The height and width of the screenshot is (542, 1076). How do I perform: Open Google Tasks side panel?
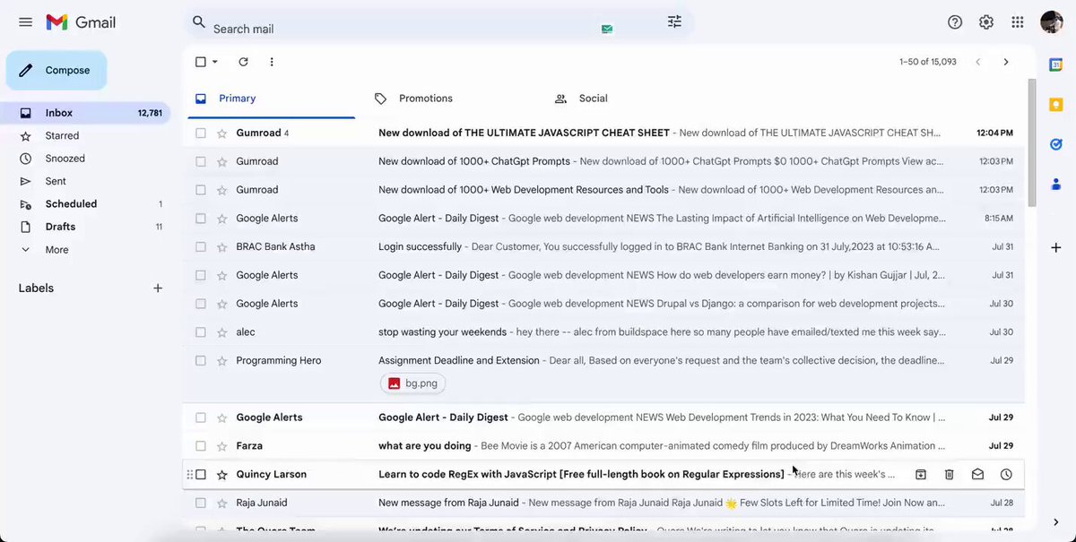tap(1056, 144)
